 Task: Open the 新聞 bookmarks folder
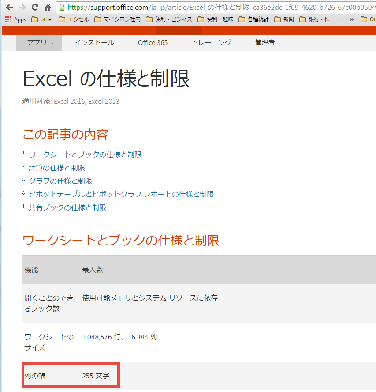(x=284, y=19)
